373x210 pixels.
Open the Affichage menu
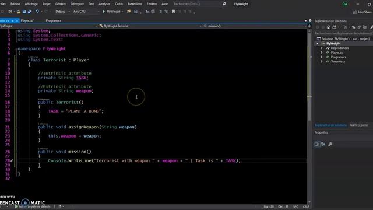click(x=31, y=4)
